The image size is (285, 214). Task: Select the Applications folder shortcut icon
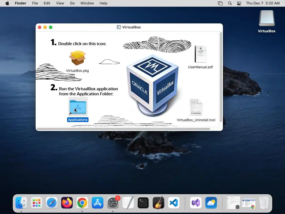[x=78, y=107]
